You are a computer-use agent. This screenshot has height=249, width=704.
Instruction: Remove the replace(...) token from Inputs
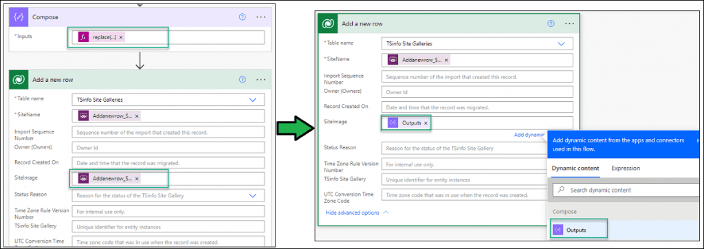click(121, 37)
